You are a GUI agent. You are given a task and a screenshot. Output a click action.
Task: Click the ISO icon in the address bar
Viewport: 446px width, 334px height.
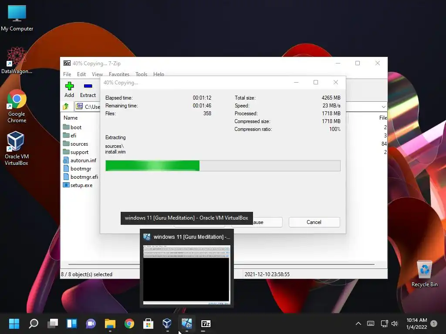(x=80, y=106)
